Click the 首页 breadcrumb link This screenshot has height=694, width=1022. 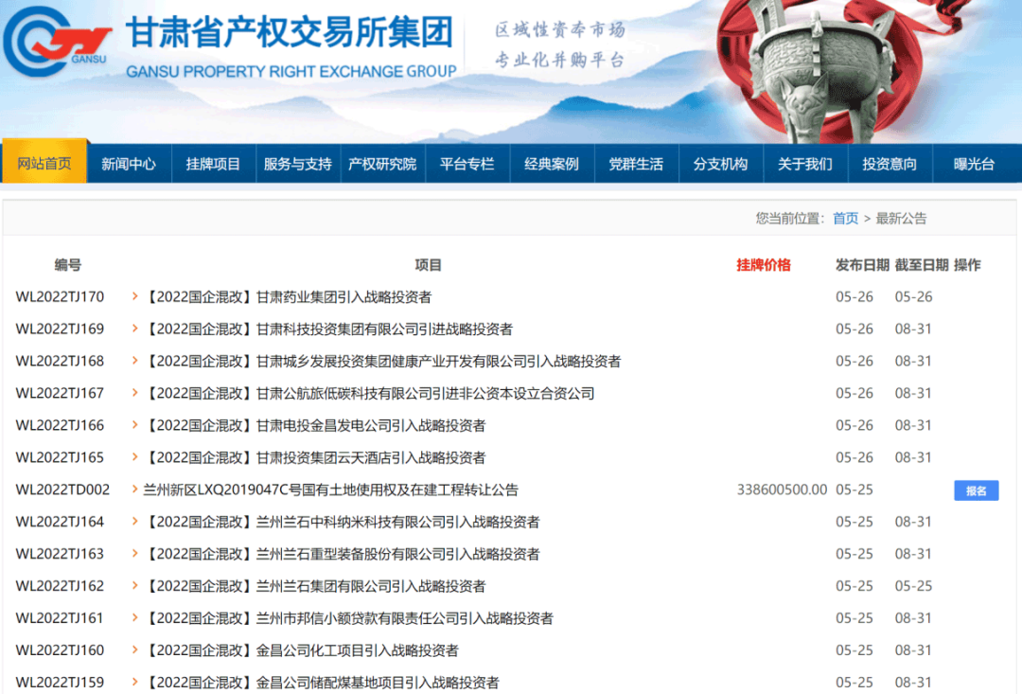[845, 219]
